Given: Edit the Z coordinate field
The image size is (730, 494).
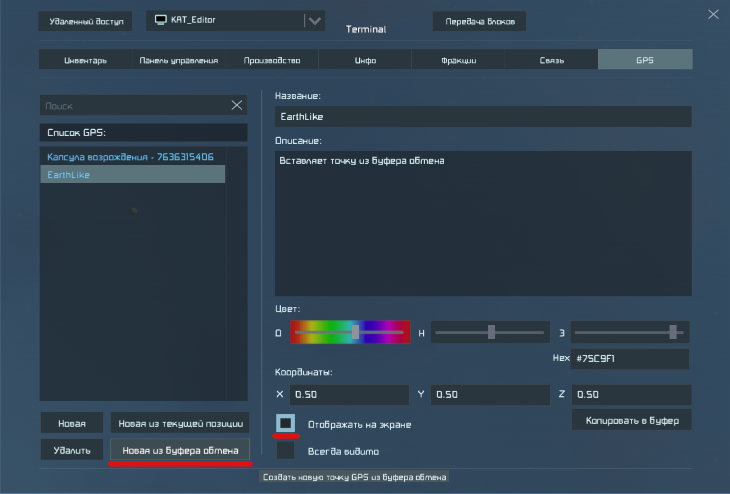Looking at the screenshot, I should (632, 394).
